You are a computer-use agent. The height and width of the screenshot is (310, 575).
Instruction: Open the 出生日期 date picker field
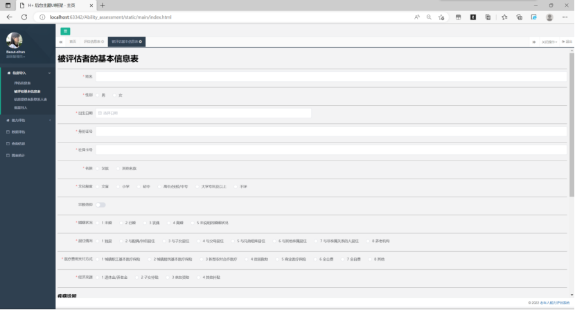tap(204, 113)
